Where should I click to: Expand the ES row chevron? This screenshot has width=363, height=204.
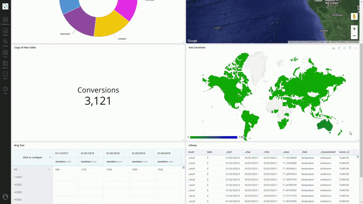[49, 169]
